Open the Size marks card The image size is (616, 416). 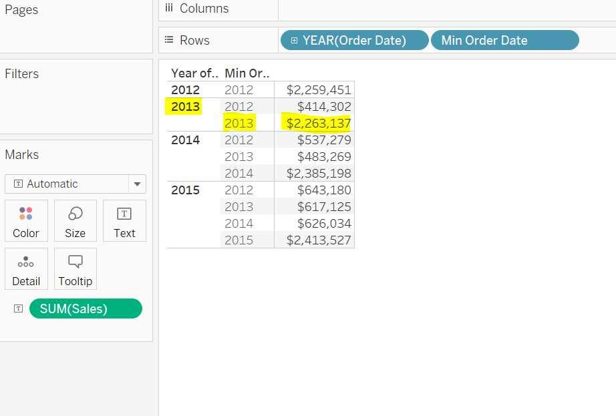75,220
